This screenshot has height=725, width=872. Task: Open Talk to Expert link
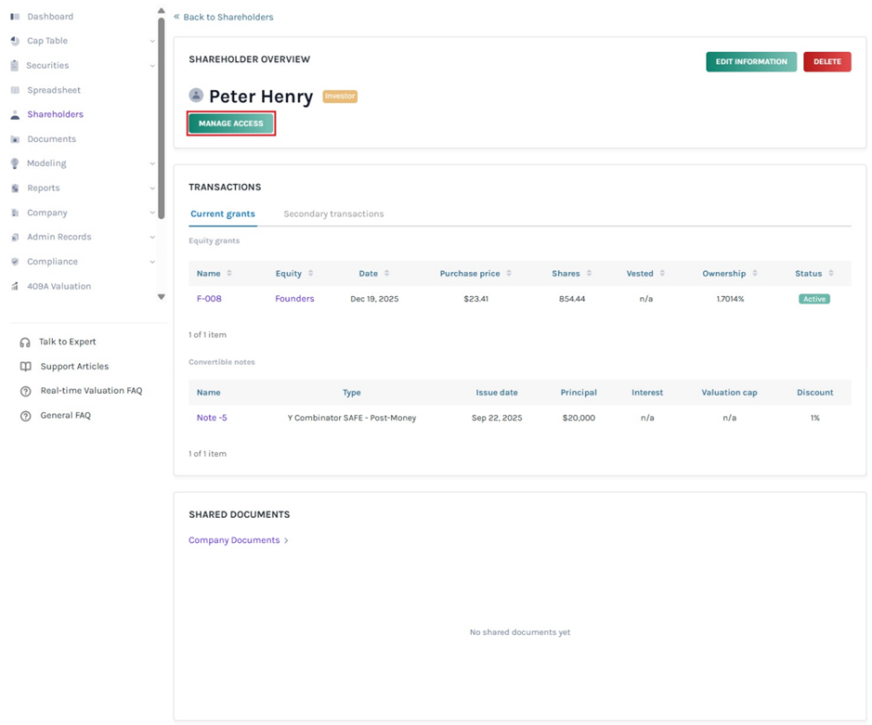tap(67, 342)
